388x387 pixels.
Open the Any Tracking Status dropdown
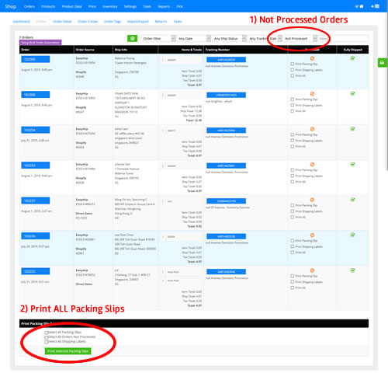(265, 38)
